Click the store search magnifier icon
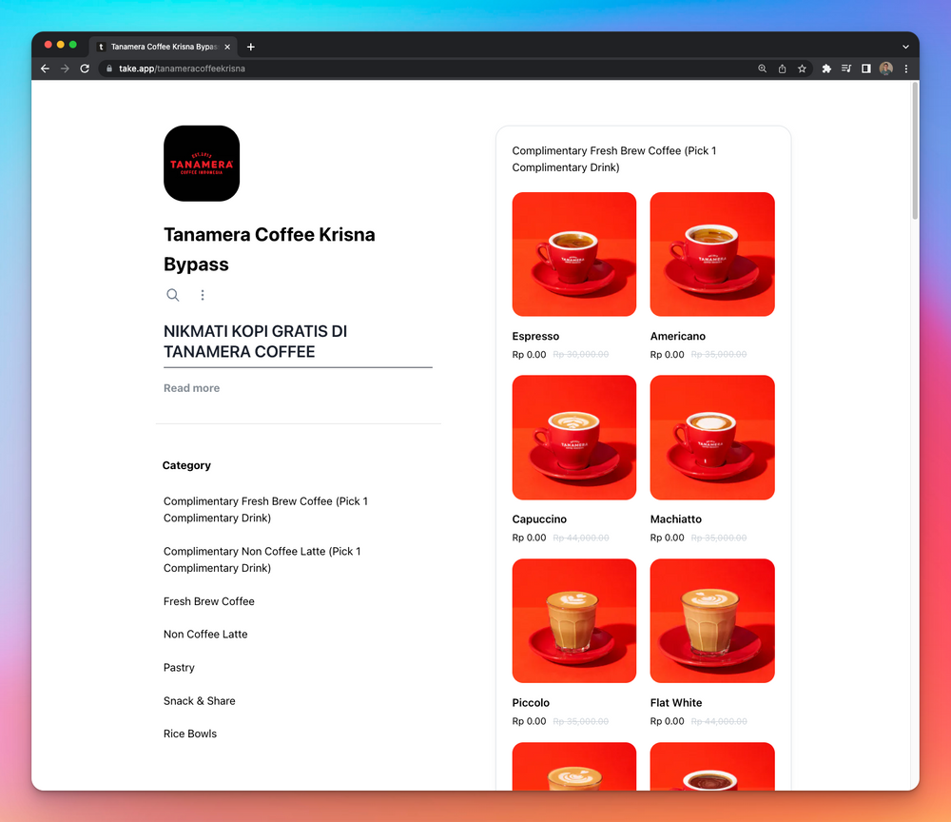This screenshot has width=951, height=822. tap(173, 295)
